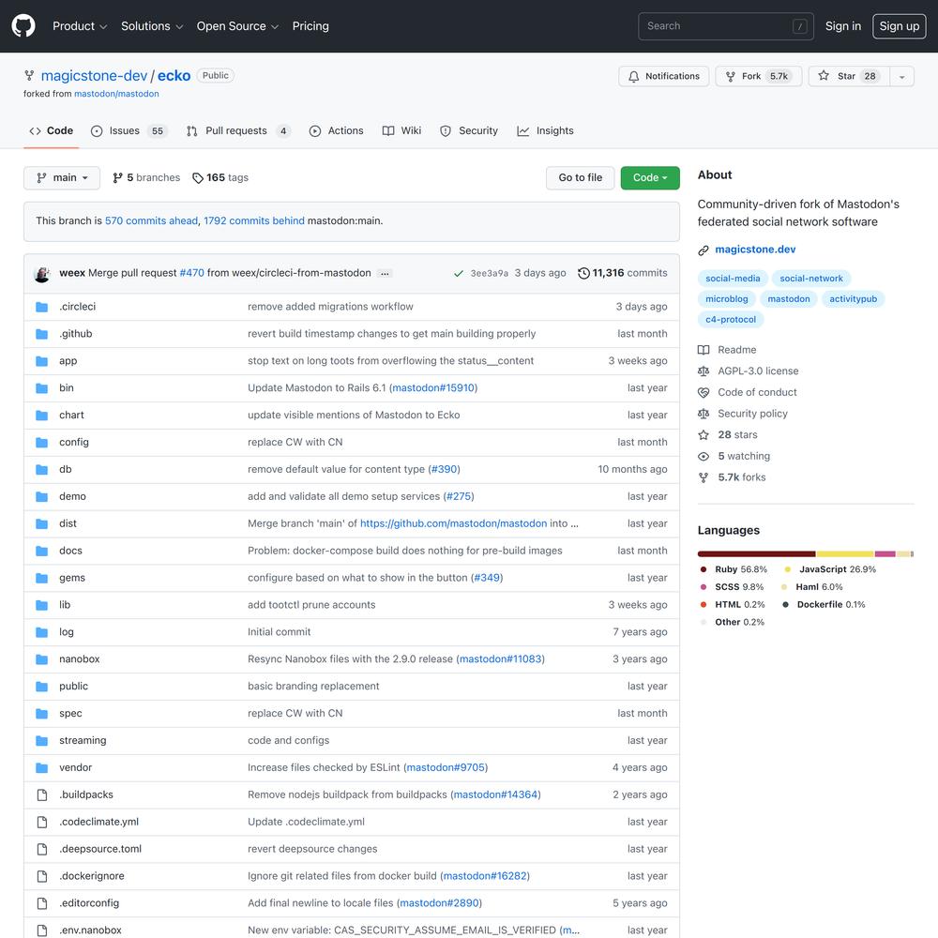The image size is (938, 938).
Task: Click the Sign in link
Action: click(843, 26)
